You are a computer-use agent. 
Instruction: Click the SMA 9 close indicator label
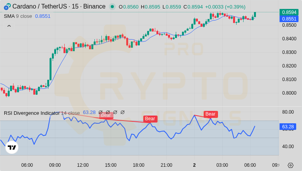tap(18, 16)
